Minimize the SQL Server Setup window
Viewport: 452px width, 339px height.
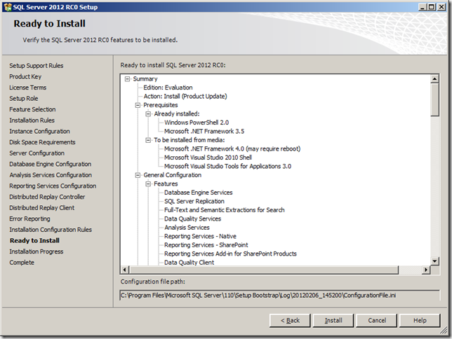(423, 7)
